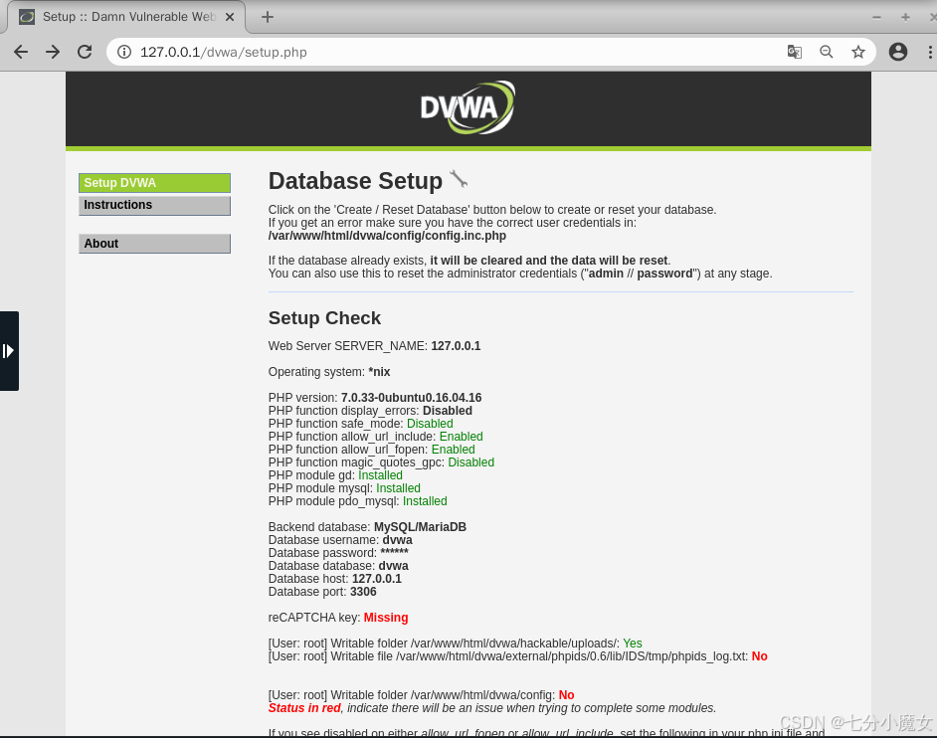
Task: Reload the setup.php page
Action: click(85, 52)
